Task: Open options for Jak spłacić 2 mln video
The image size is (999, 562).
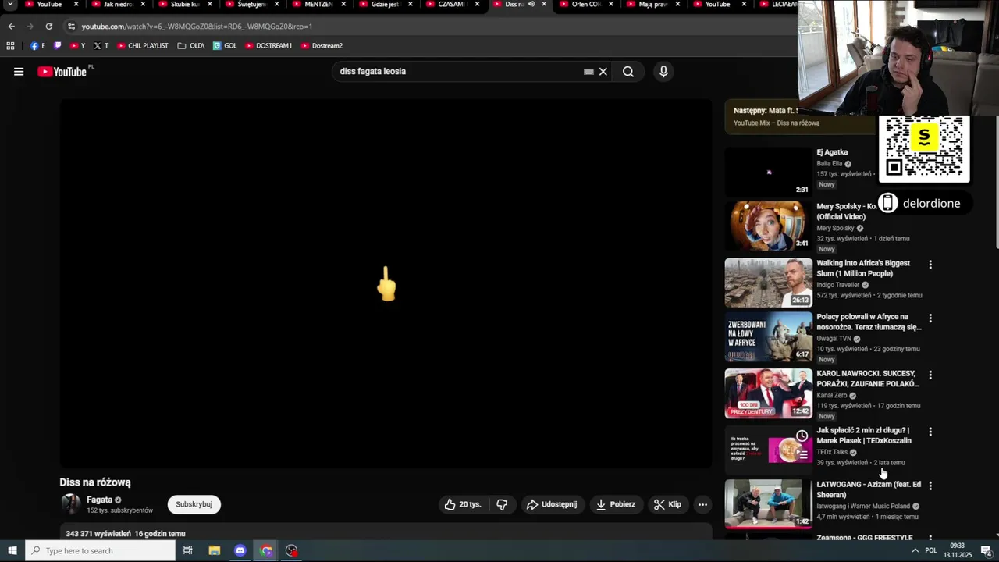Action: point(930,431)
